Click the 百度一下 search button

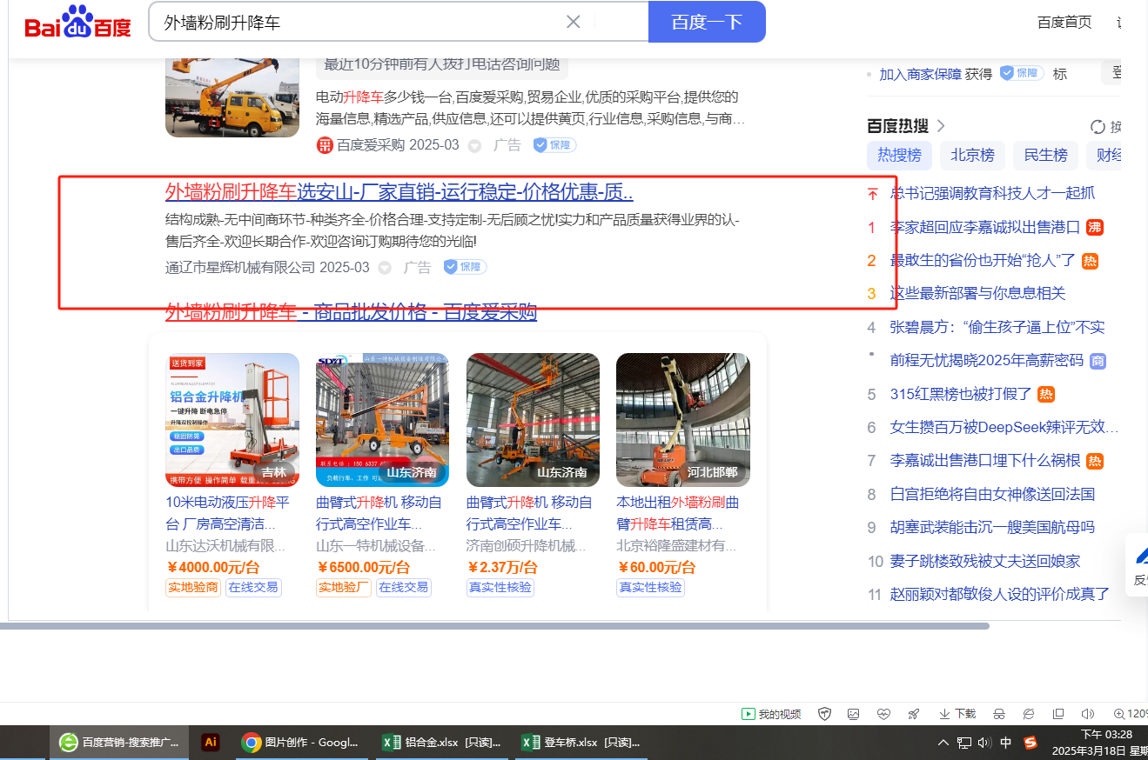pos(707,22)
